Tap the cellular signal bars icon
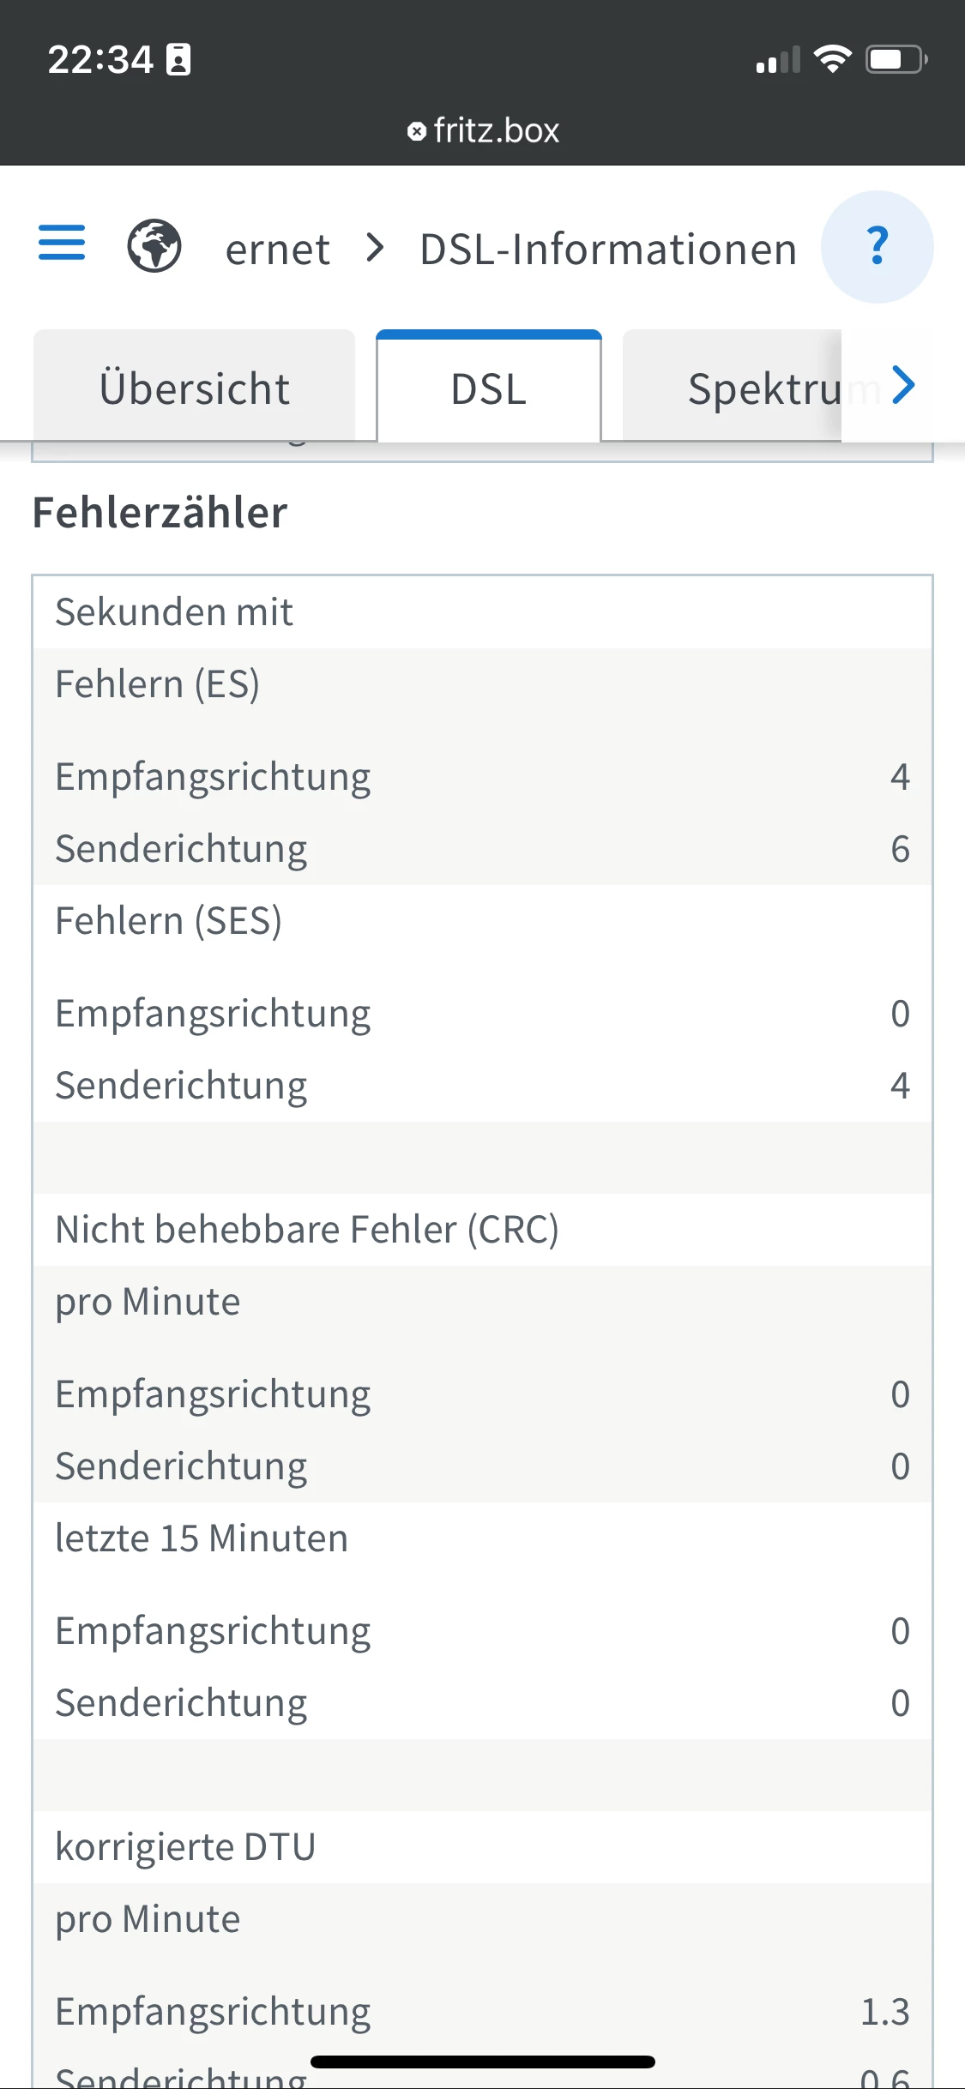The image size is (965, 2089). [778, 61]
